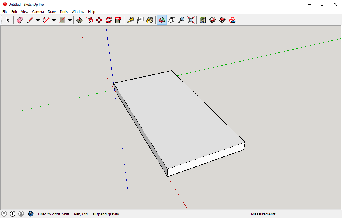Click the geo-location status icon

tap(4, 214)
